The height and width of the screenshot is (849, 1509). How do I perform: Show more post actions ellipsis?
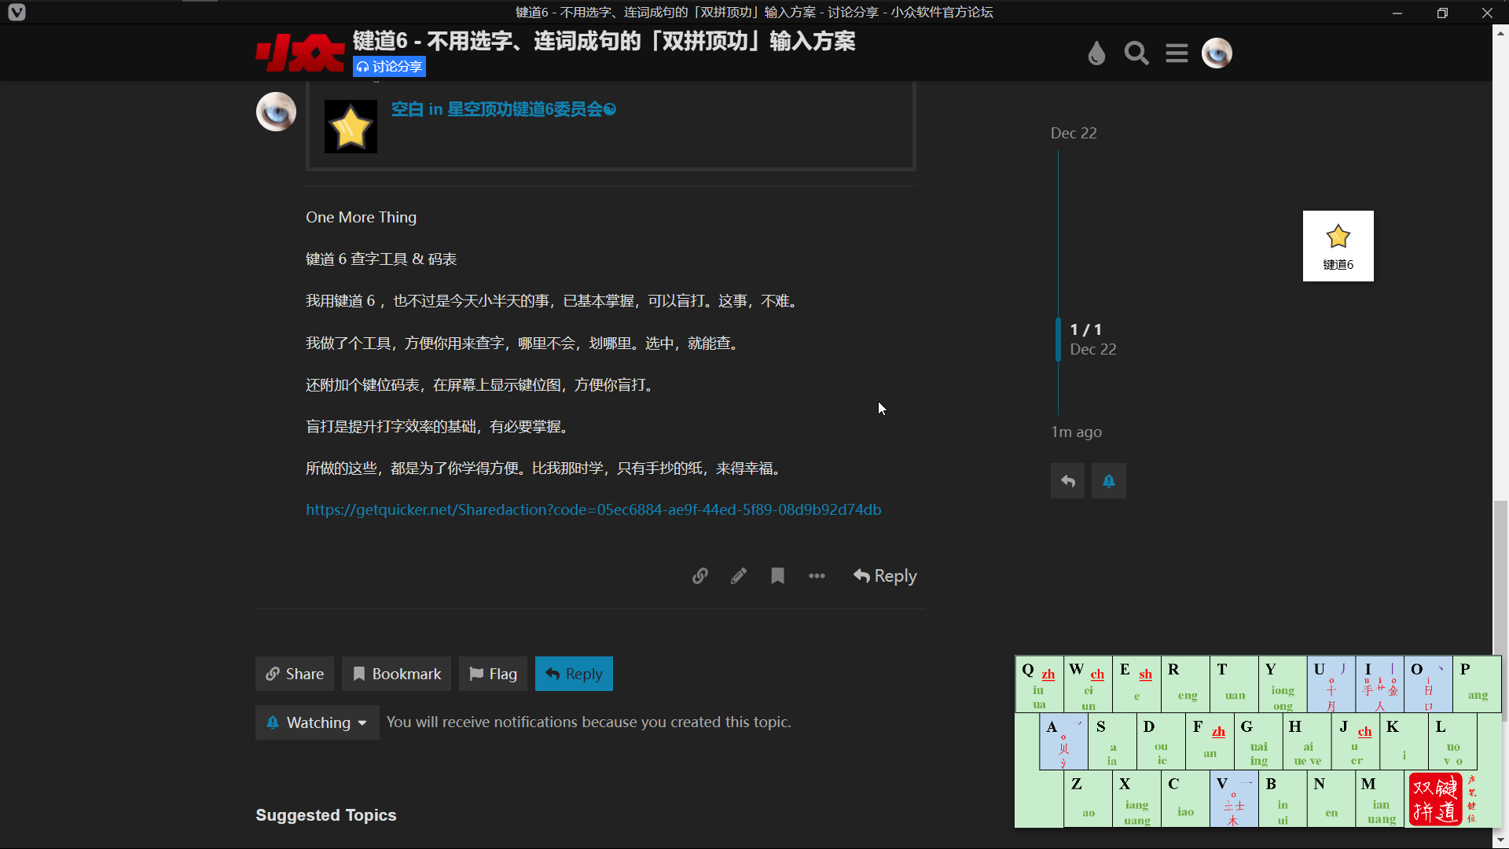[x=817, y=576]
